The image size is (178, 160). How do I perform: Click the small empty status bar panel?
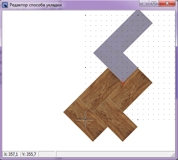[x=47, y=154]
